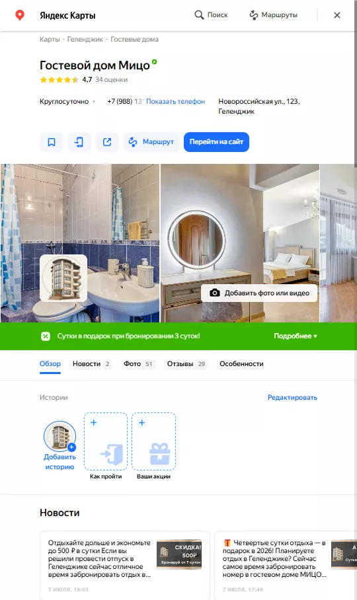357x600 pixels.
Task: Click Редактировать link in Истории
Action: (292, 398)
